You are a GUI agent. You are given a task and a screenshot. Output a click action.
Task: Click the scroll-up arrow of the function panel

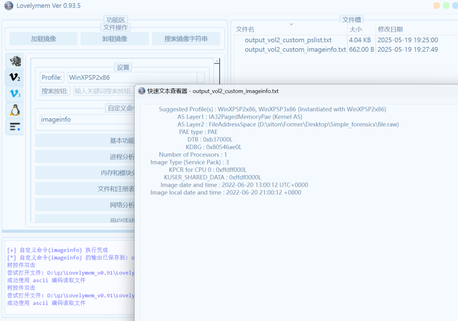click(217, 61)
